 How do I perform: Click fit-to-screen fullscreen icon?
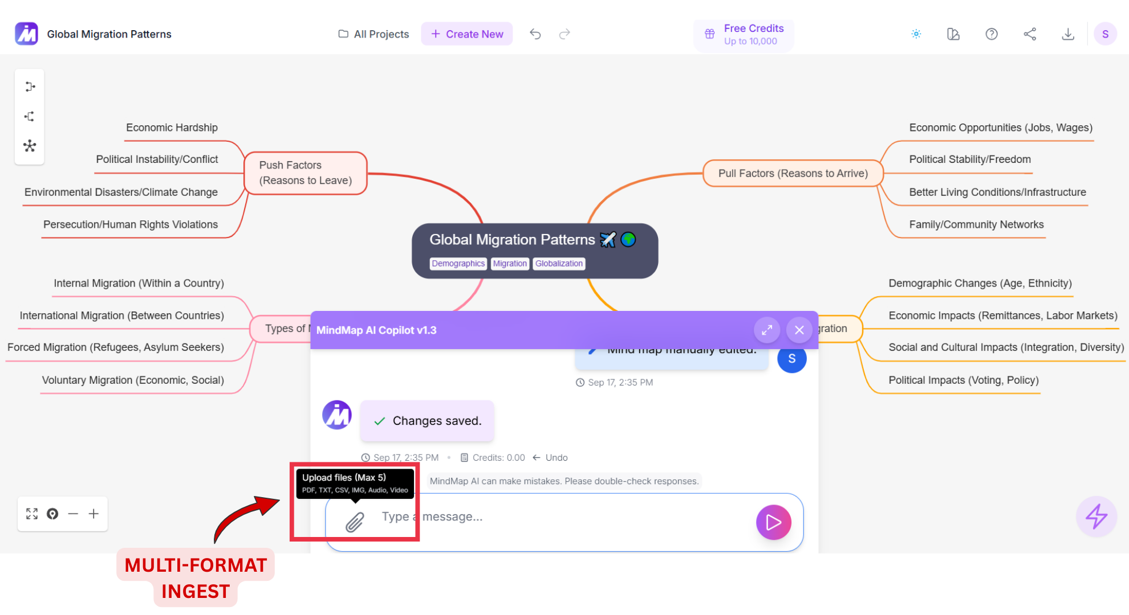pos(32,514)
